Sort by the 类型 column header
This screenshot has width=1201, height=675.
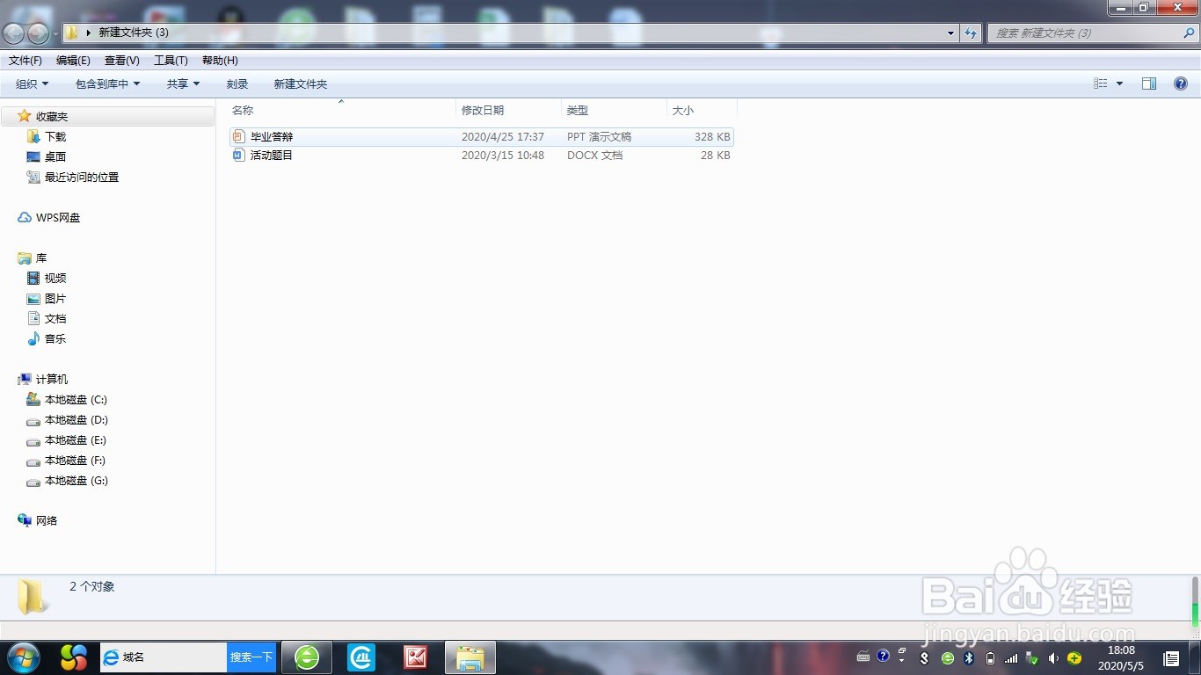pos(615,110)
